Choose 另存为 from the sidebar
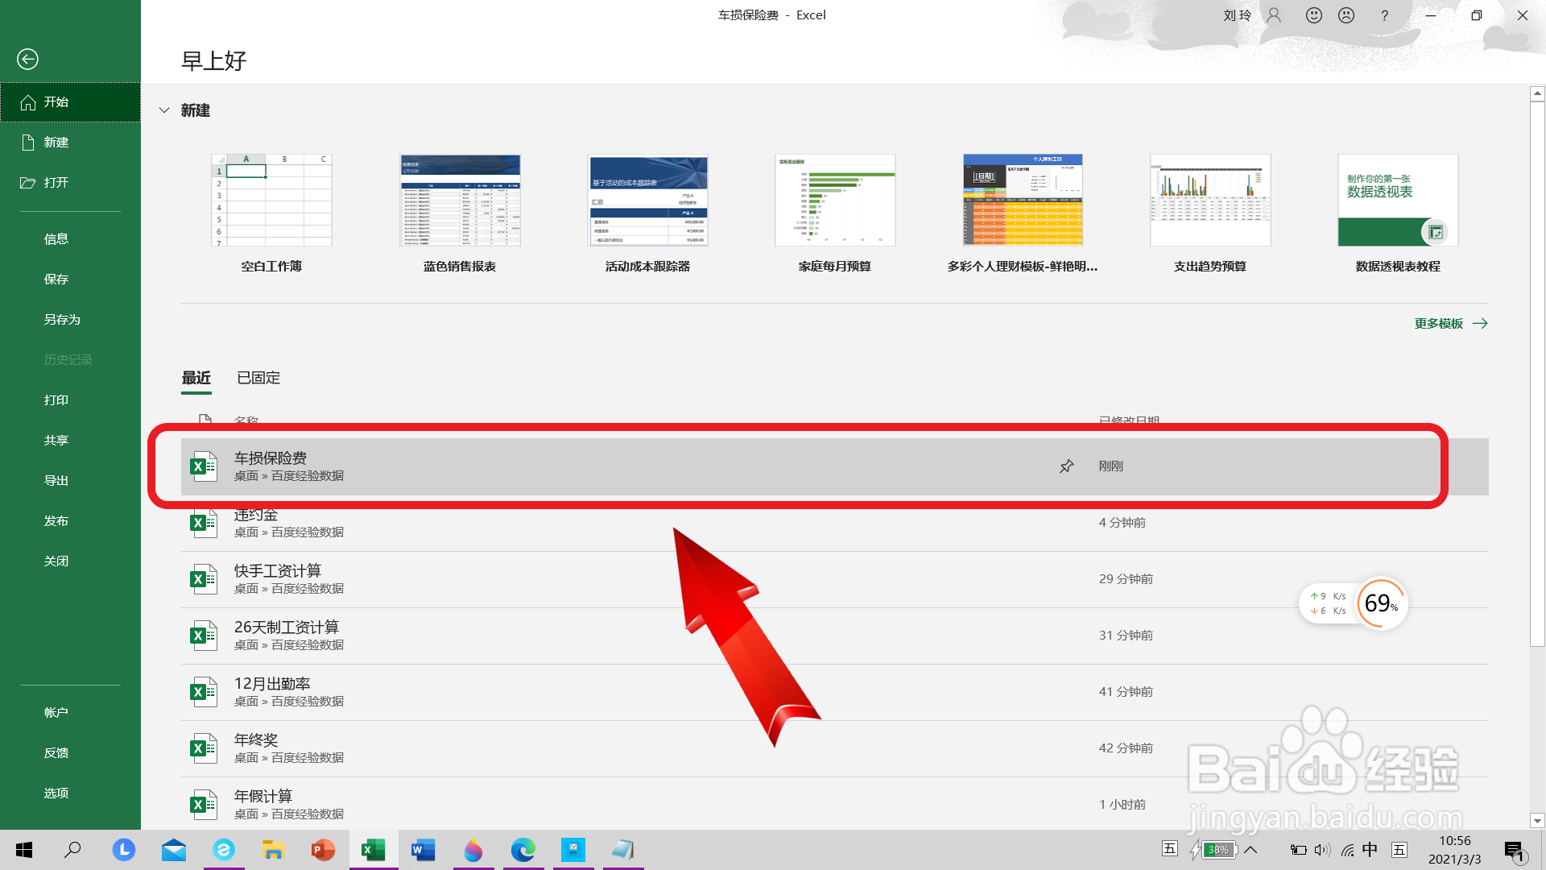 point(70,320)
